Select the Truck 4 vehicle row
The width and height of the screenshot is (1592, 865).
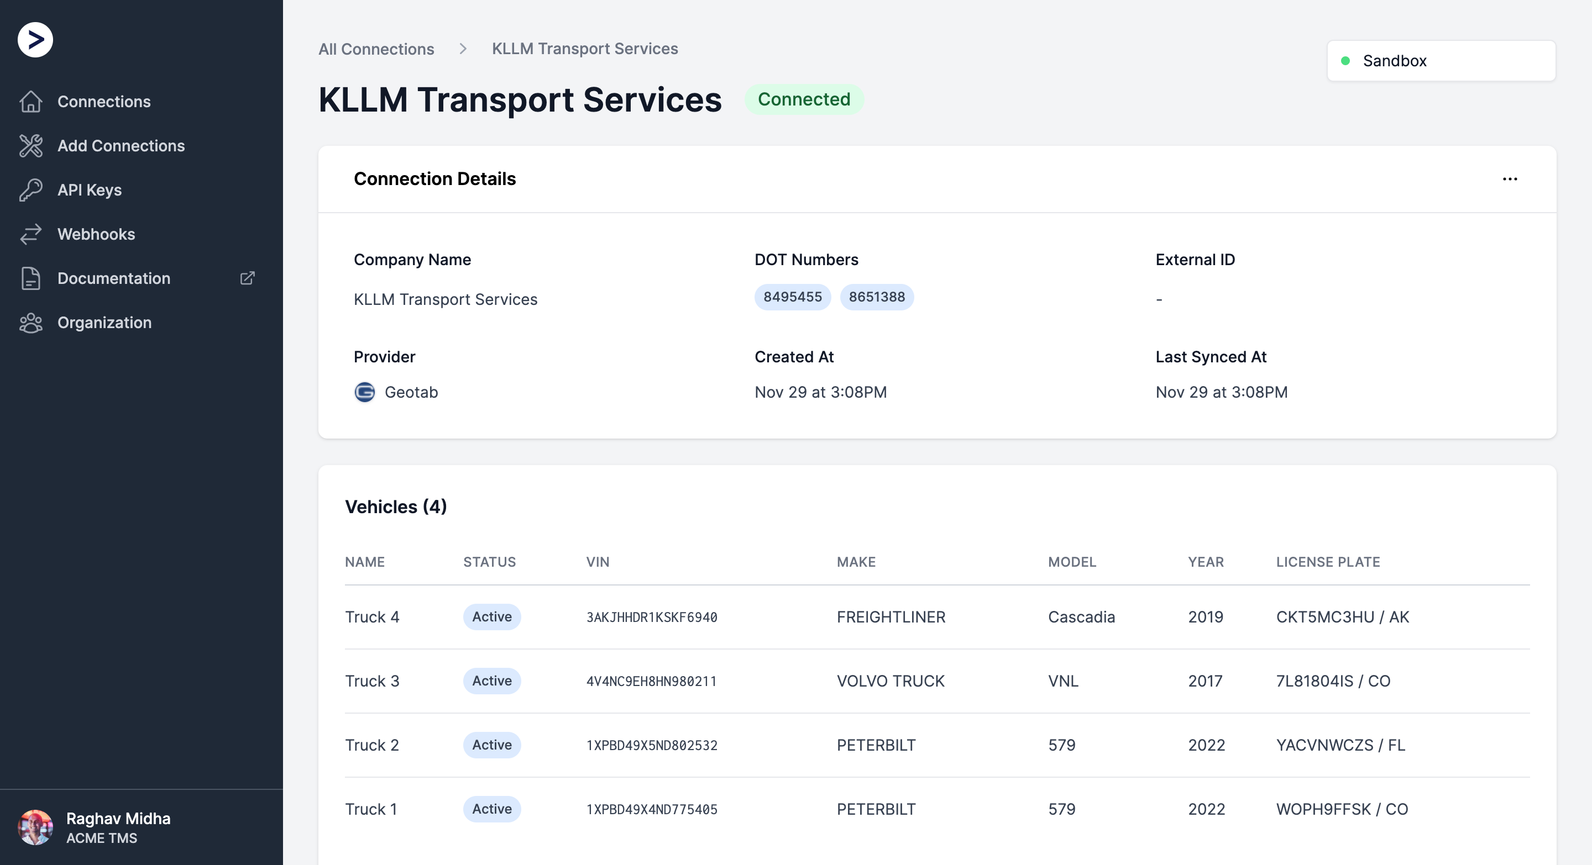(x=937, y=617)
